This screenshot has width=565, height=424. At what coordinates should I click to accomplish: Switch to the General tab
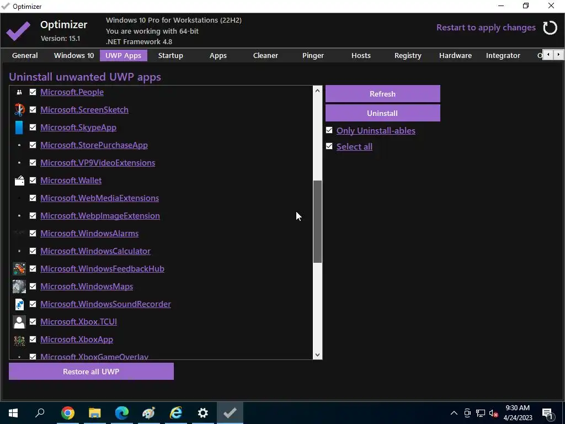click(x=25, y=56)
